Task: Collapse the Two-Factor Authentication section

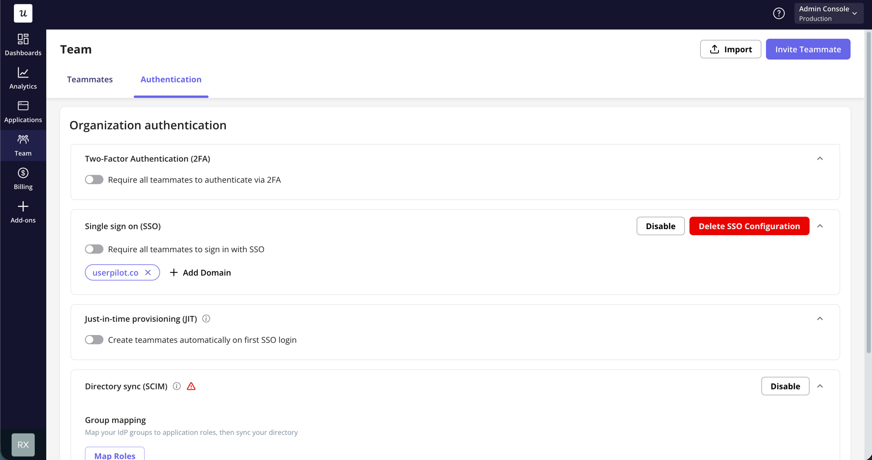Action: click(820, 159)
